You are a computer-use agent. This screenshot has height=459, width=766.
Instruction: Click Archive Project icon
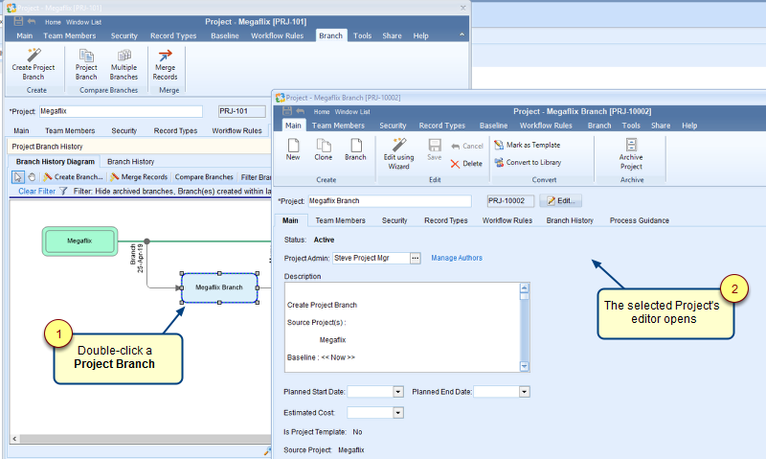[x=631, y=145]
